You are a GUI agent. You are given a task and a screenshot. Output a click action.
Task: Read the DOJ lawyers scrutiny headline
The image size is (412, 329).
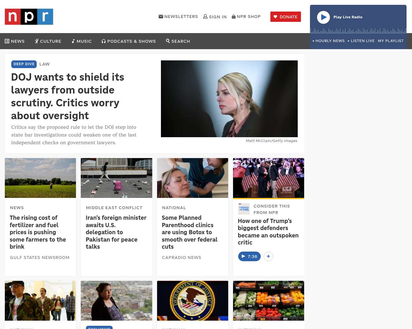68,96
